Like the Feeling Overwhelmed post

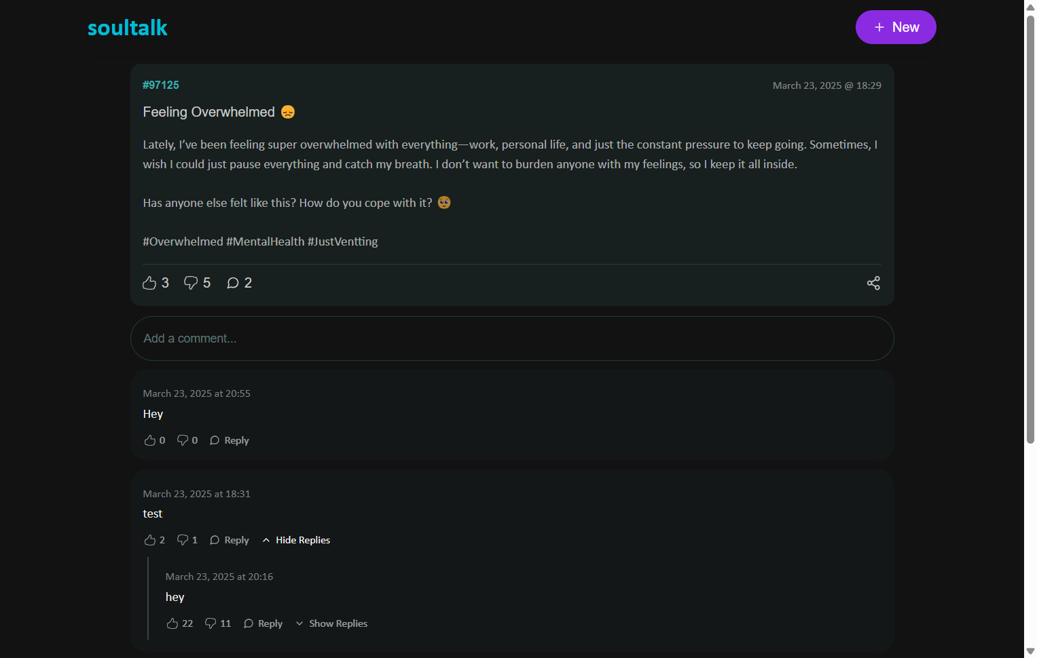[149, 283]
